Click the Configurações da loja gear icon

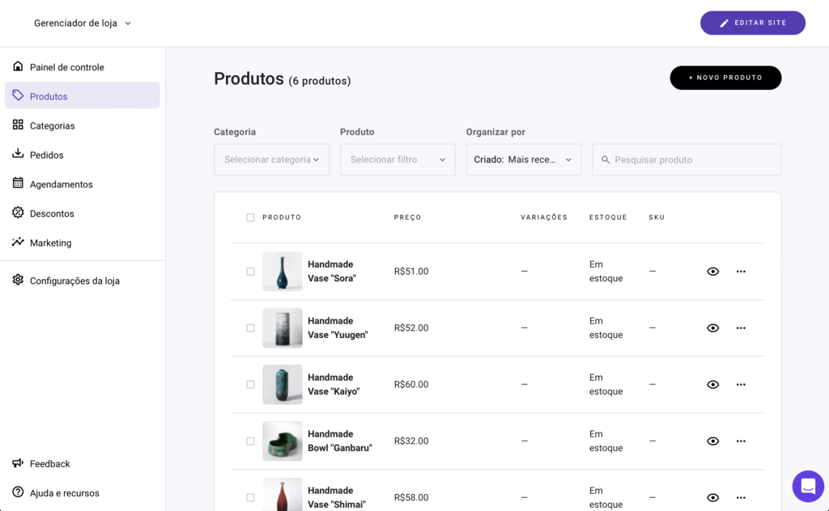[x=17, y=280]
